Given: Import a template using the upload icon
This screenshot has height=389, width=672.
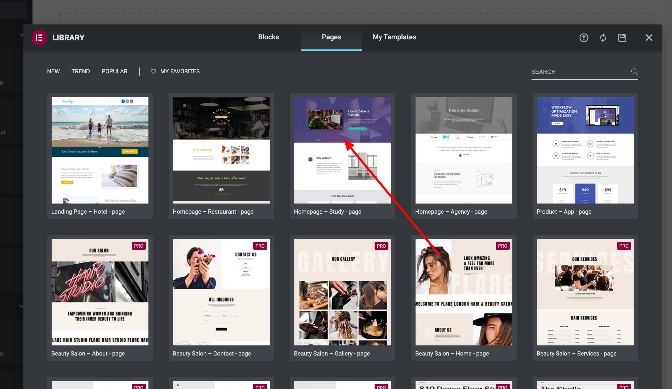Looking at the screenshot, I should click(x=584, y=37).
